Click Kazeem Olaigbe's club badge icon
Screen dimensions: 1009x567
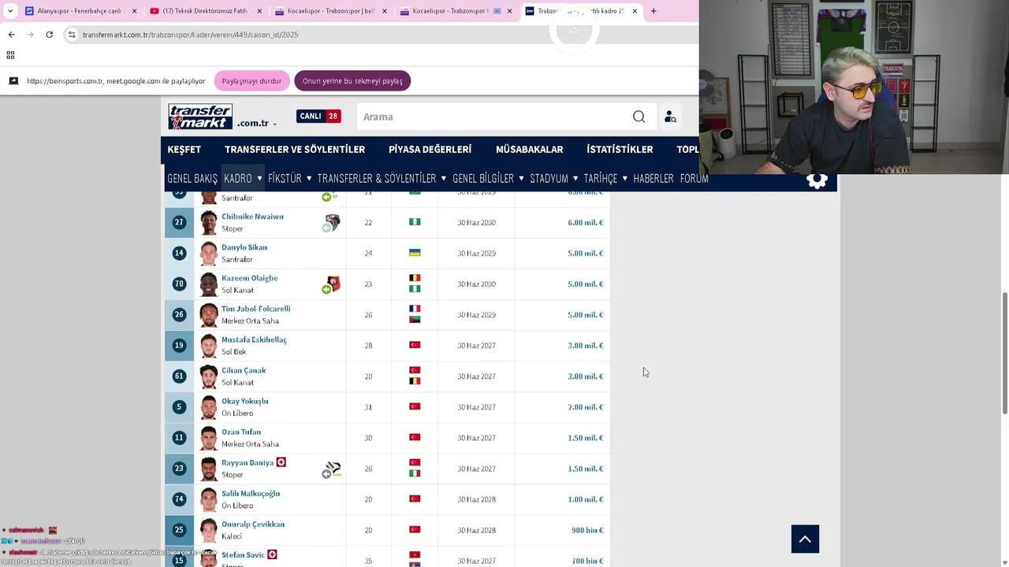point(333,283)
